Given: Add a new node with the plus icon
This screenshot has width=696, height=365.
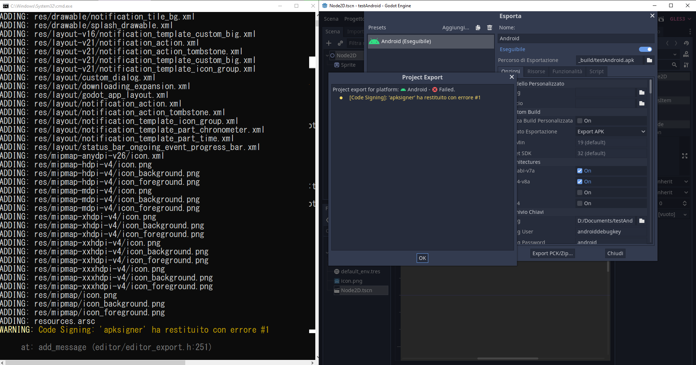Looking at the screenshot, I should [x=328, y=43].
